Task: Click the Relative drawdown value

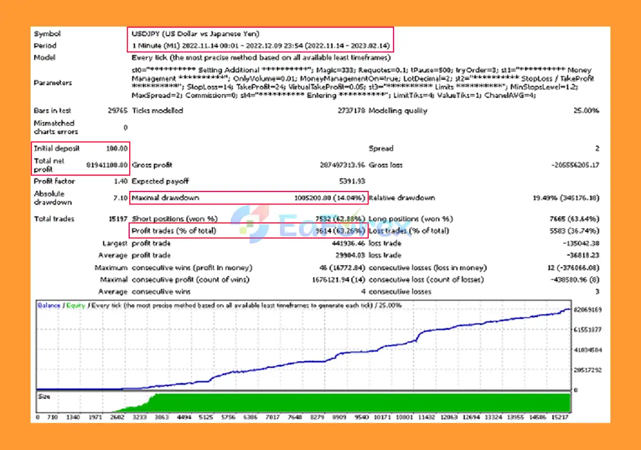Action: [x=566, y=198]
